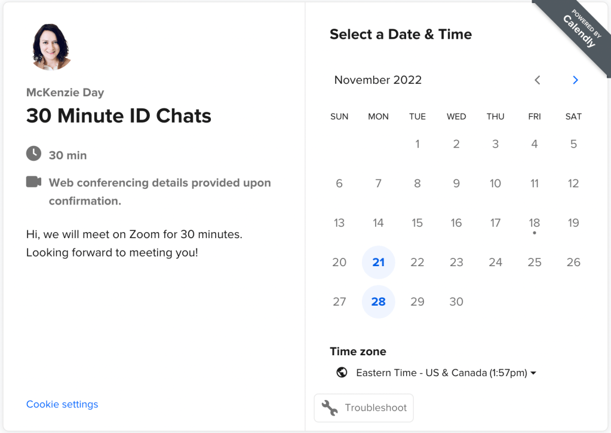Viewport: 611px width, 433px height.
Task: Click the Time zone label
Action: [358, 351]
